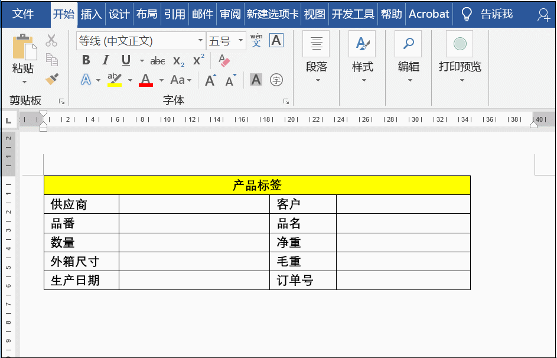Click the 外箱尺寸 table cell
This screenshot has height=358, width=557.
[82, 262]
